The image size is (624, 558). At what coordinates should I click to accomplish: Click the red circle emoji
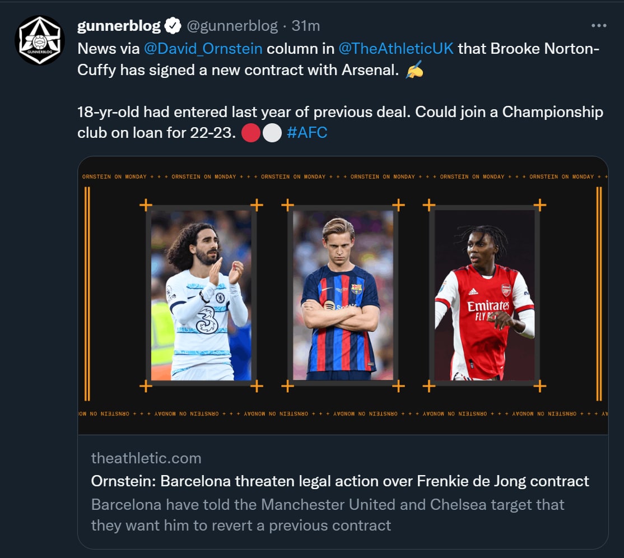(252, 133)
